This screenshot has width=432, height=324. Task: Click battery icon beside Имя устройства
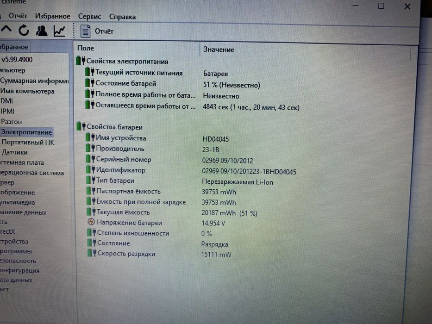(90, 137)
